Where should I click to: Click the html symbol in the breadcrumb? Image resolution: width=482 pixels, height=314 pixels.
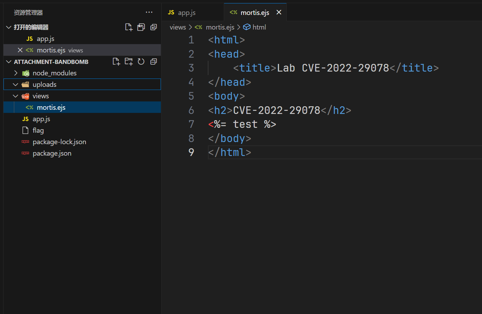pyautogui.click(x=259, y=27)
